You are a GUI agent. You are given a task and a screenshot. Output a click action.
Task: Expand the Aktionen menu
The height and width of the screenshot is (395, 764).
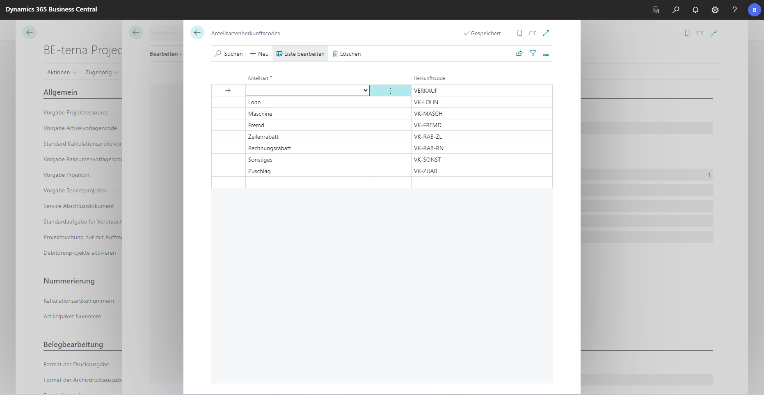[x=62, y=72]
